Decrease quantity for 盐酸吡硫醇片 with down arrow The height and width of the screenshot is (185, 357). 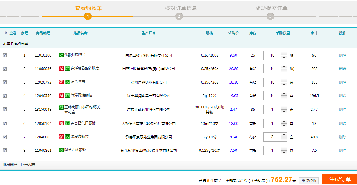coord(284,57)
